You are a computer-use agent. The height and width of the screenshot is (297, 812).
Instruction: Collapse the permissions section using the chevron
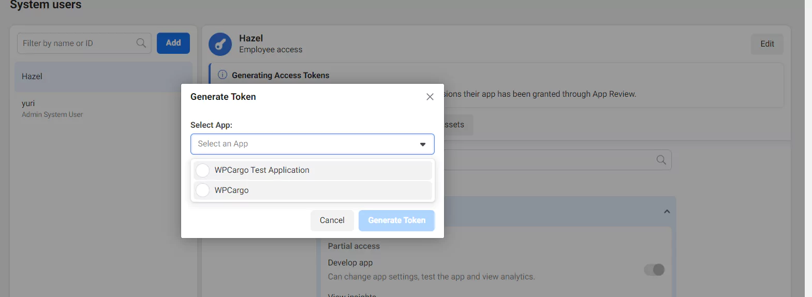(x=667, y=212)
